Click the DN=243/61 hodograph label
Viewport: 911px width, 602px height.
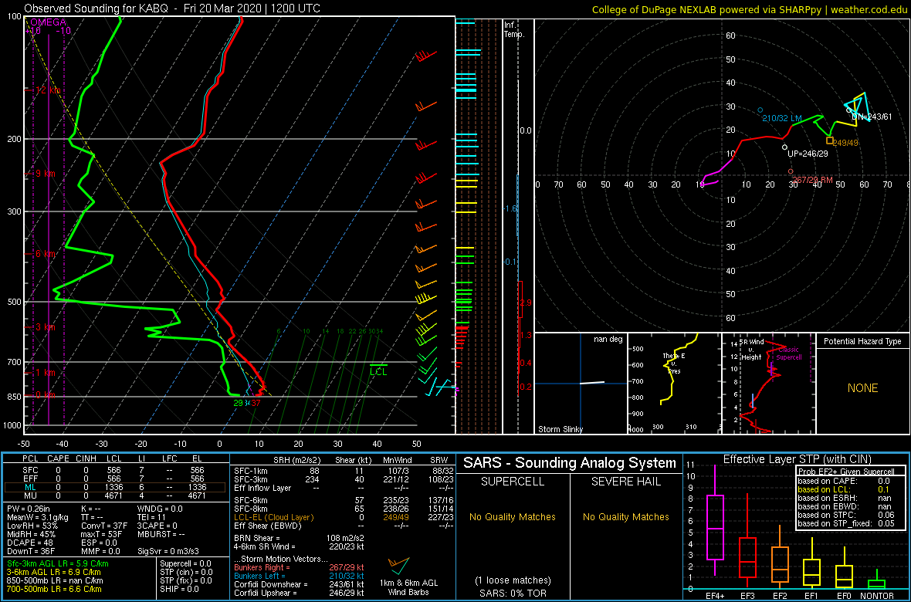click(872, 117)
